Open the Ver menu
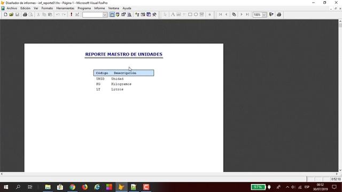The image size is (342, 192). point(36,9)
